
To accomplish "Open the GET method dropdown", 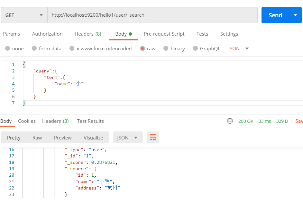I will (x=24, y=15).
